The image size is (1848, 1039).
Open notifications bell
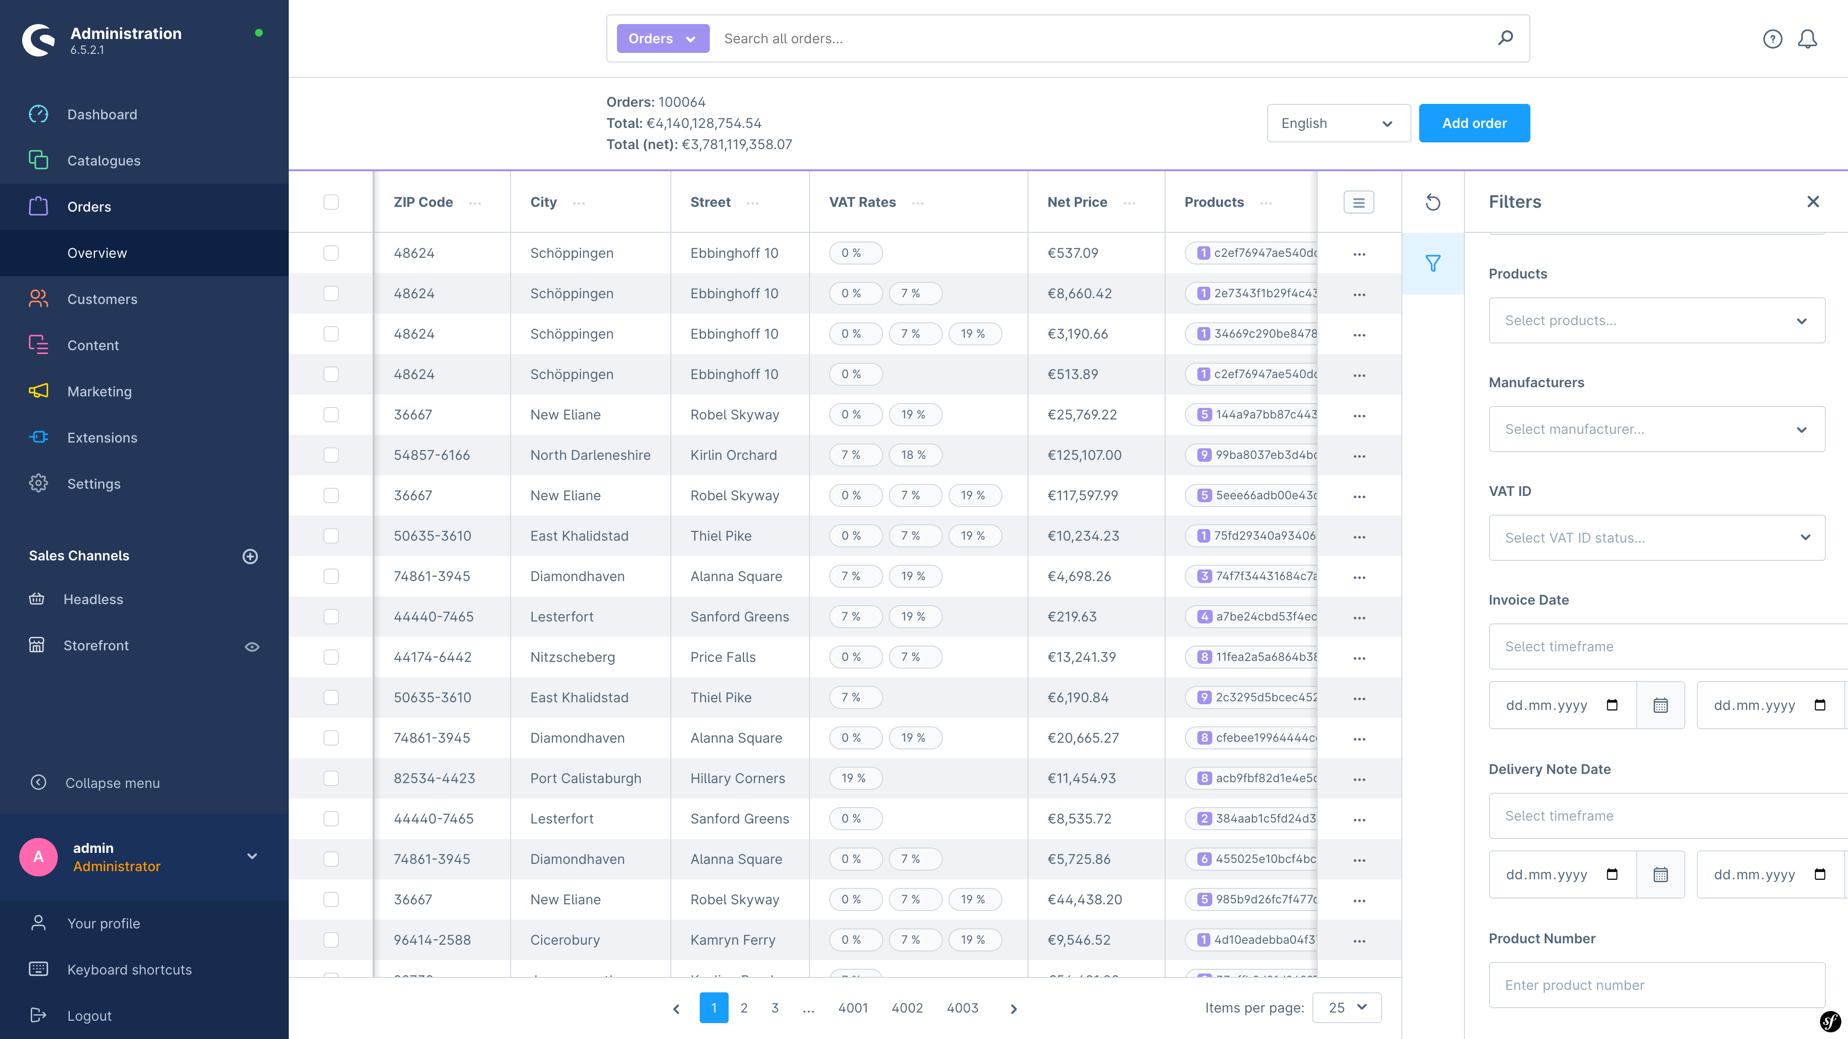point(1807,38)
